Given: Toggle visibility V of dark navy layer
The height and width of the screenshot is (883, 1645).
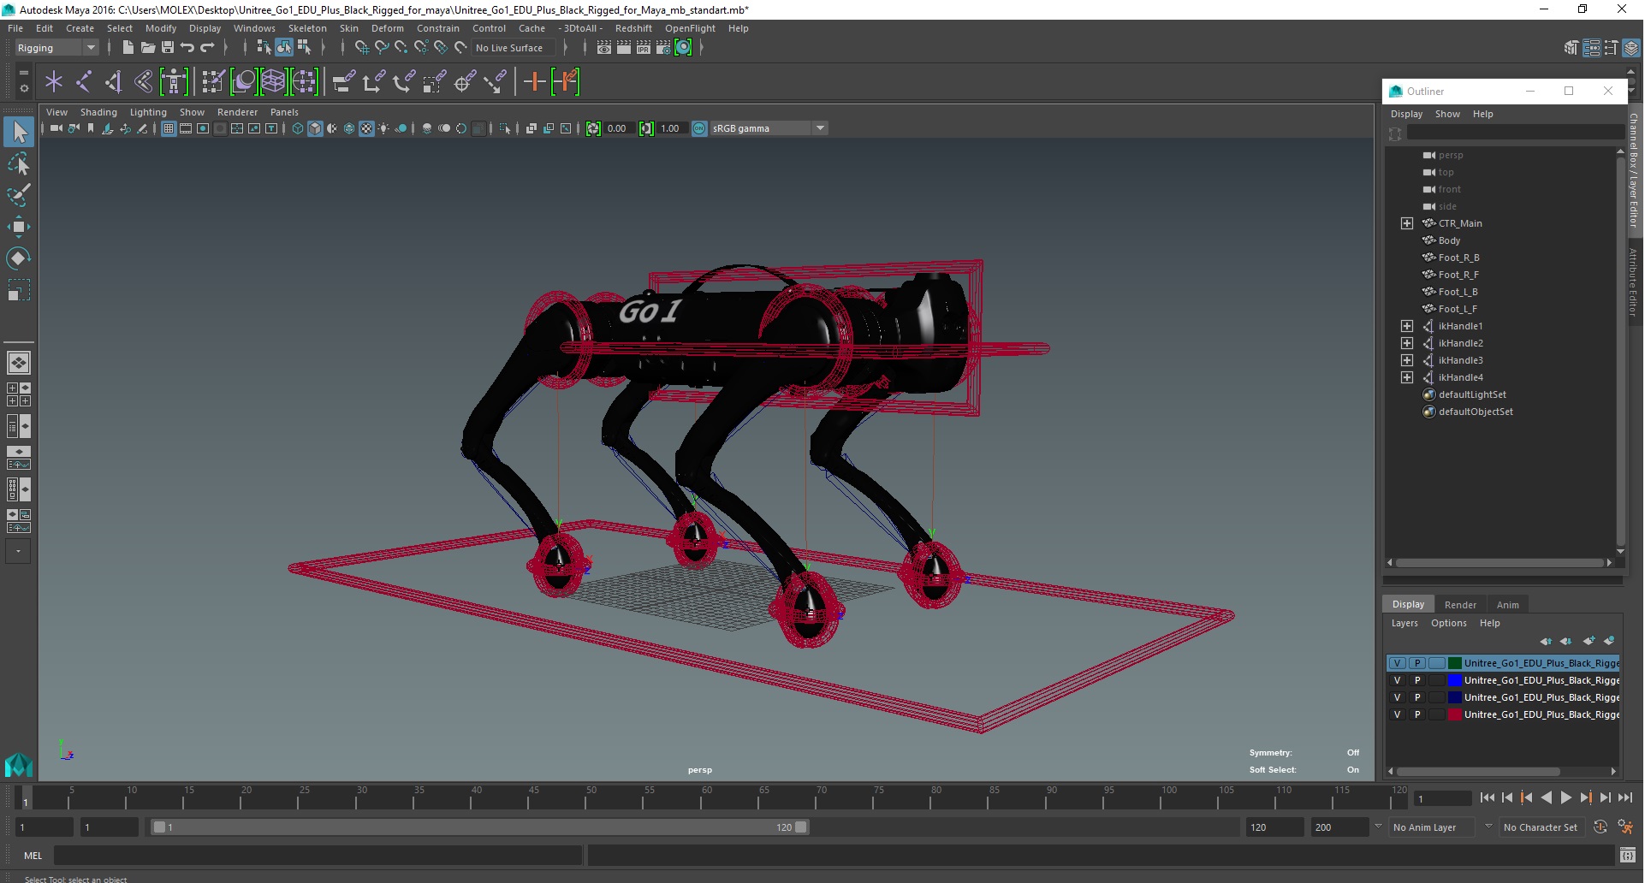Looking at the screenshot, I should tap(1398, 697).
